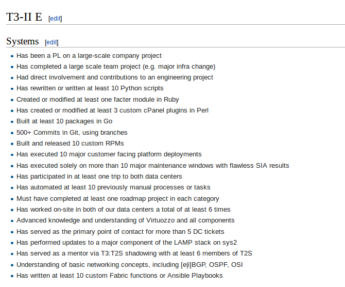The width and height of the screenshot is (345, 287).
Task: Select the Virtuozzo knowledge list item
Action: click(x=125, y=220)
